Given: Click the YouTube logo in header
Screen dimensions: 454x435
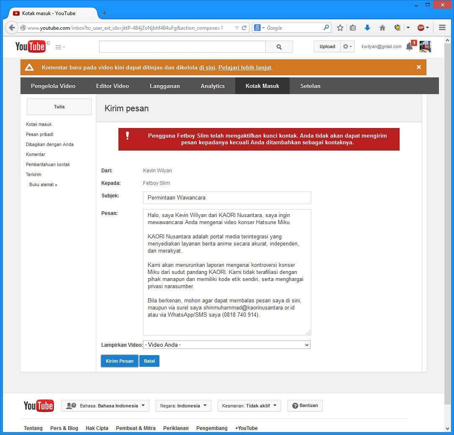Looking at the screenshot, I should pyautogui.click(x=30, y=46).
